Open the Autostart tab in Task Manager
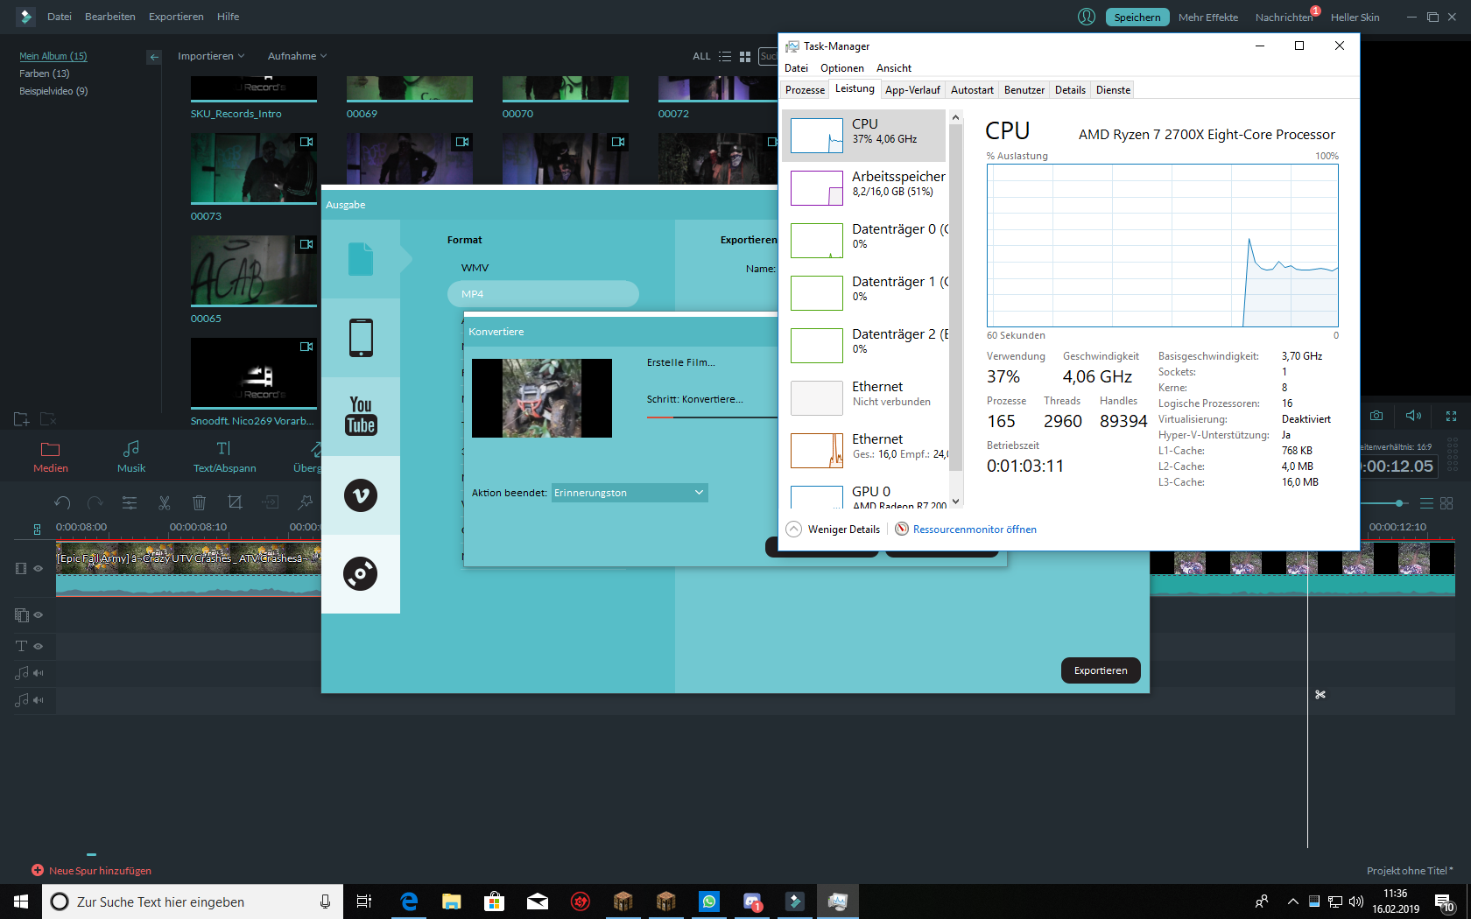 tap(972, 90)
